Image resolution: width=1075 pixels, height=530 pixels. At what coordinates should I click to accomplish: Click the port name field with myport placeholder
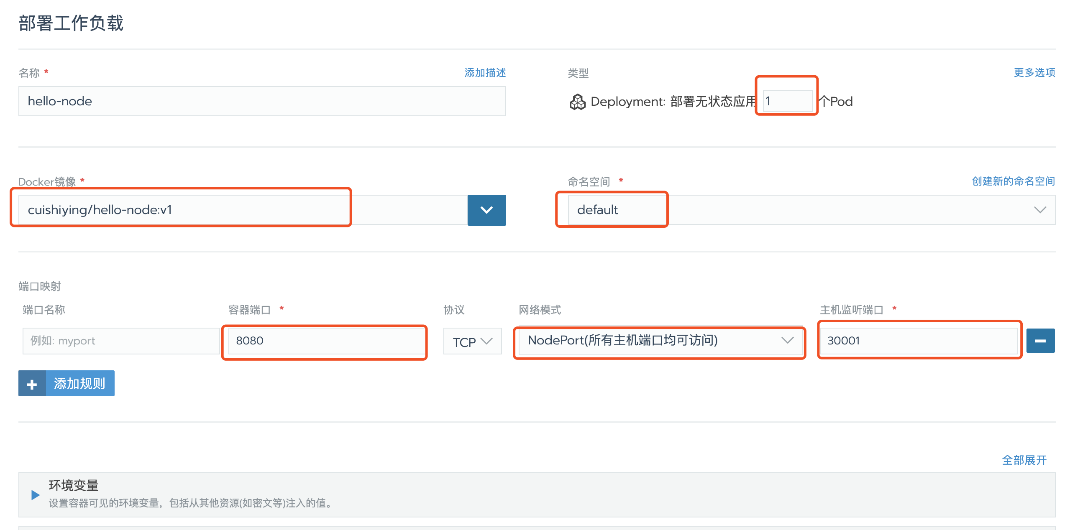[120, 341]
